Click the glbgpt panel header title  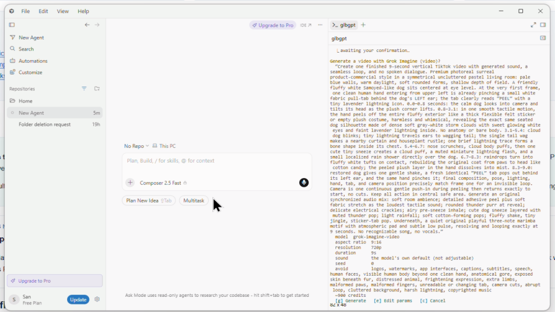tap(339, 38)
